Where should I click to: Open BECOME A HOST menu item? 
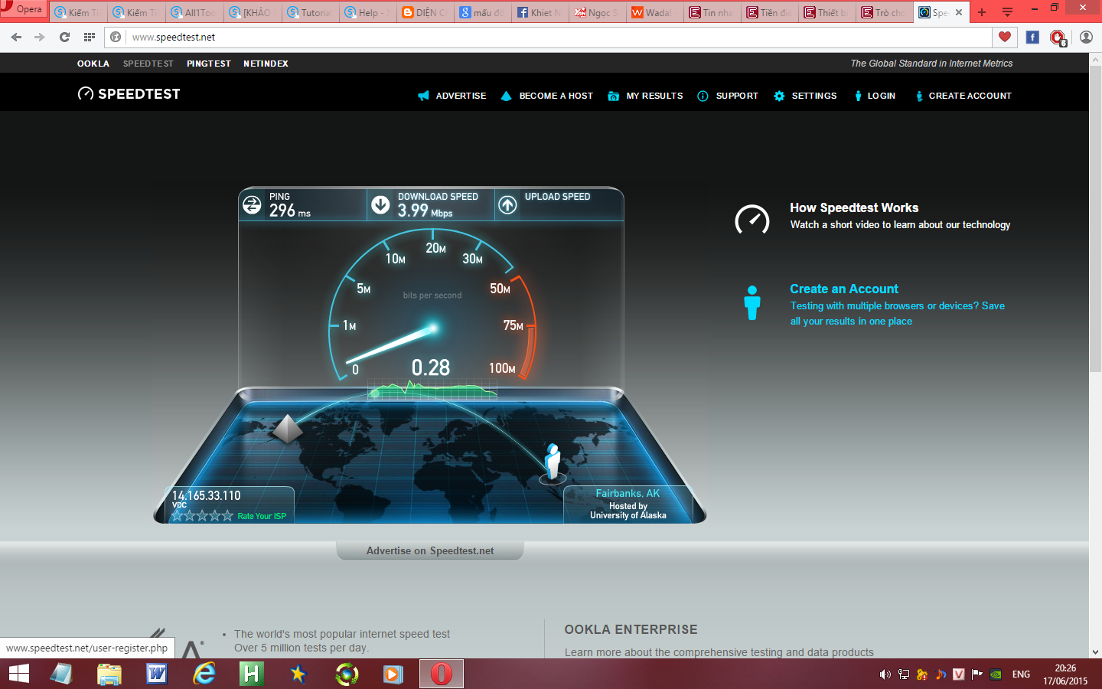pos(547,96)
